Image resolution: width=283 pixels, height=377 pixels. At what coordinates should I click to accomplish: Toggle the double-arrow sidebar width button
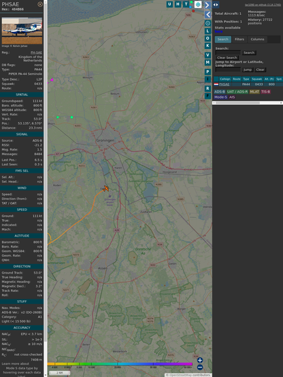coord(216,5)
